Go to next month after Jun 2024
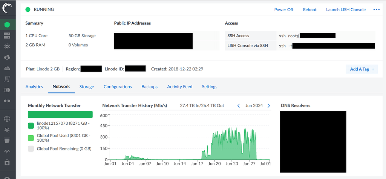386x179 pixels. coord(269,106)
